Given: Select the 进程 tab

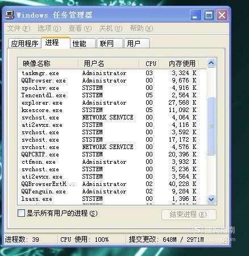Looking at the screenshot, I should pos(56,43).
